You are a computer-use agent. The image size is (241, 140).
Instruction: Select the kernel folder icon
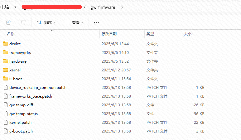point(6,70)
